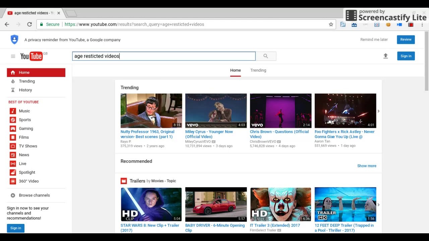Open 12 FEET DEEP trailer thumbnail
The width and height of the screenshot is (429, 241).
(345, 205)
